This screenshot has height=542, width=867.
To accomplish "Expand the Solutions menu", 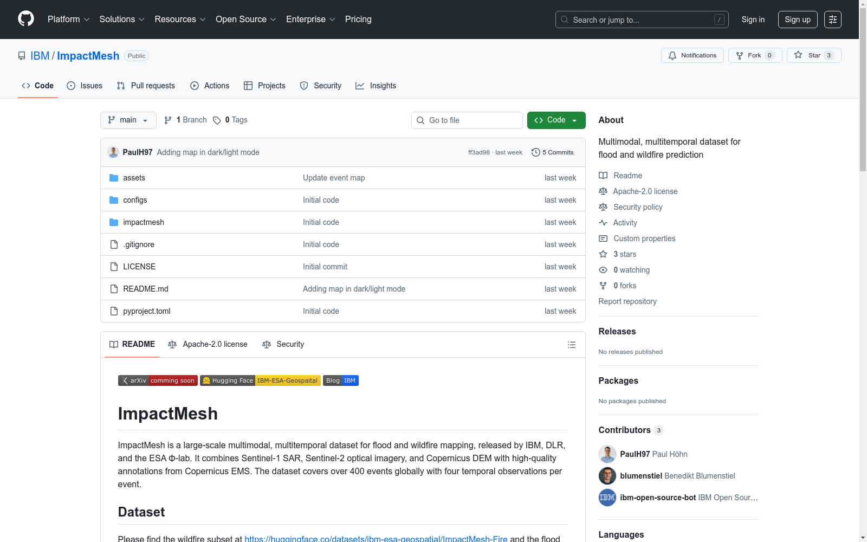I will [122, 20].
